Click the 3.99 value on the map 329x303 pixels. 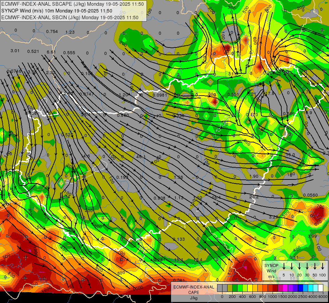pos(312,236)
